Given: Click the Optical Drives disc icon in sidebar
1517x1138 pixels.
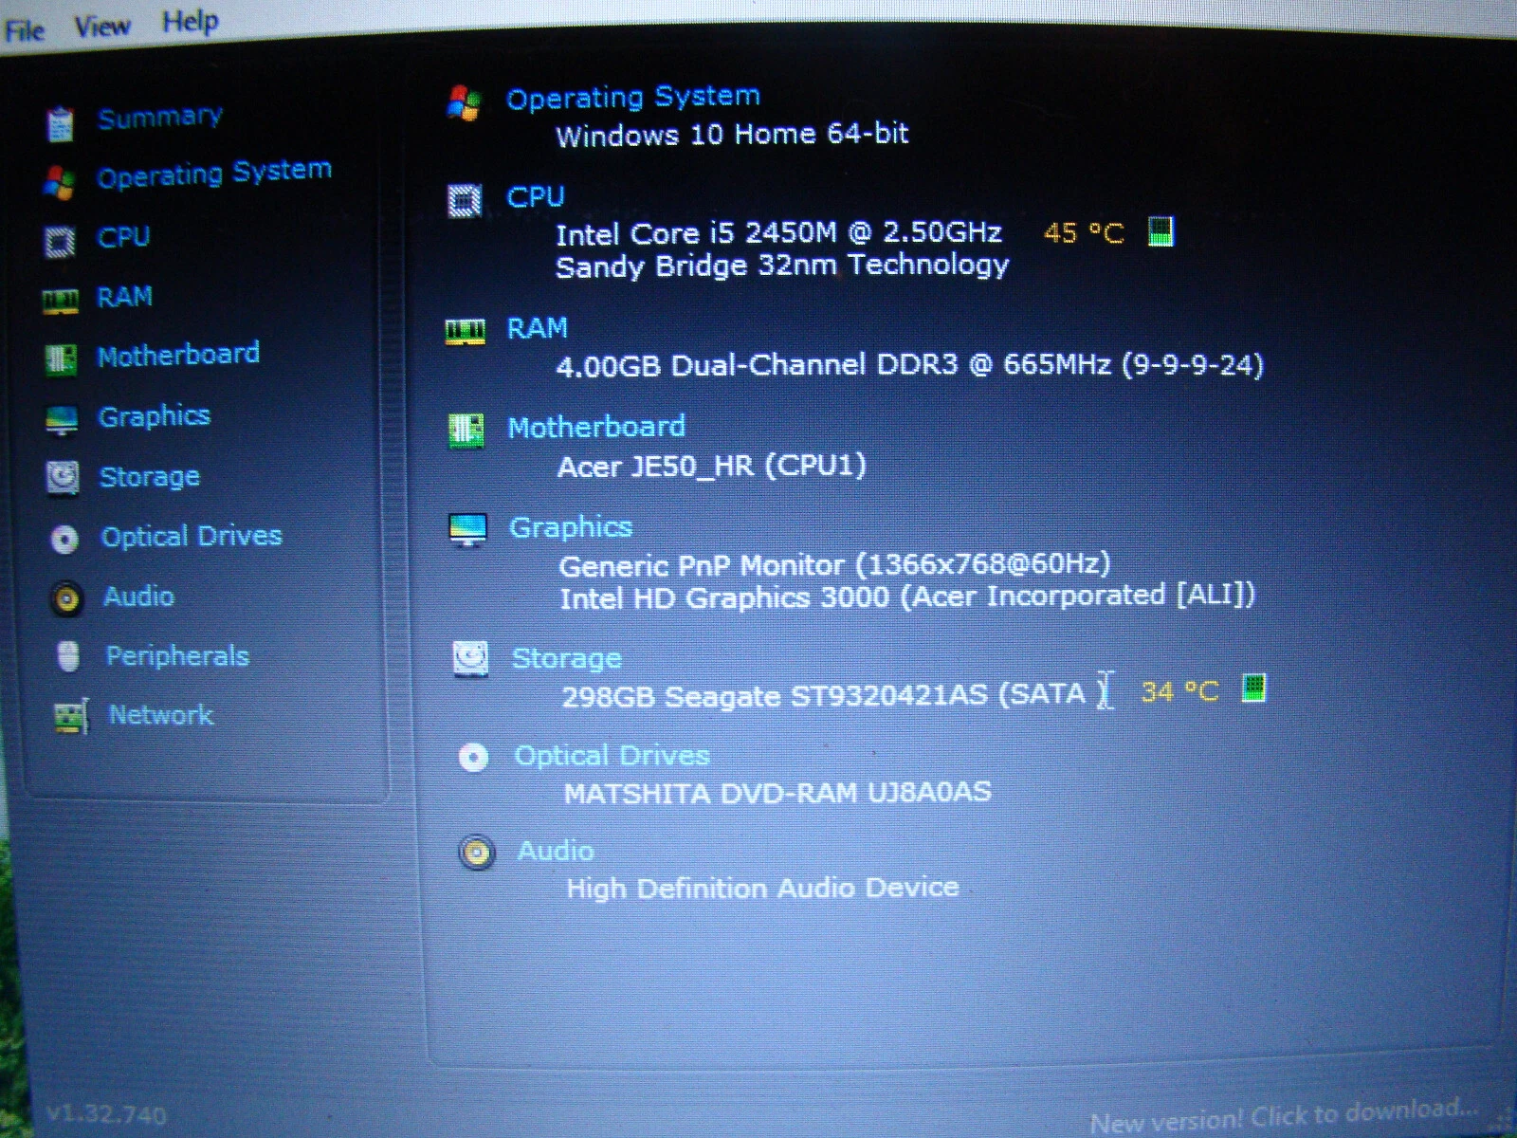Looking at the screenshot, I should [64, 539].
